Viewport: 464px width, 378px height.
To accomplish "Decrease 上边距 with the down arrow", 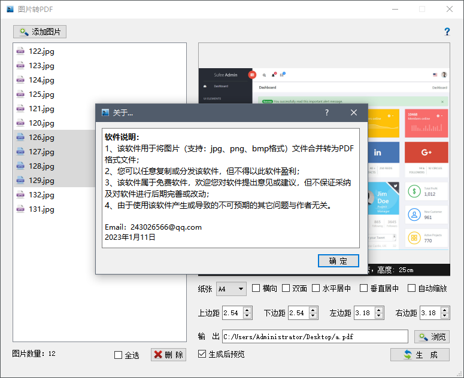I will 247,316.
